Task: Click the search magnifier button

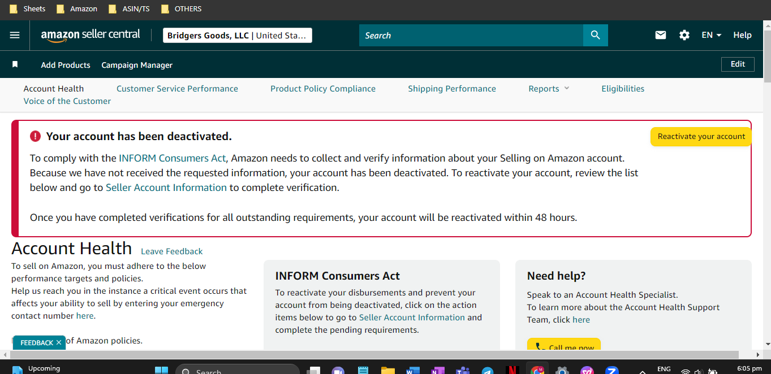Action: coord(595,35)
